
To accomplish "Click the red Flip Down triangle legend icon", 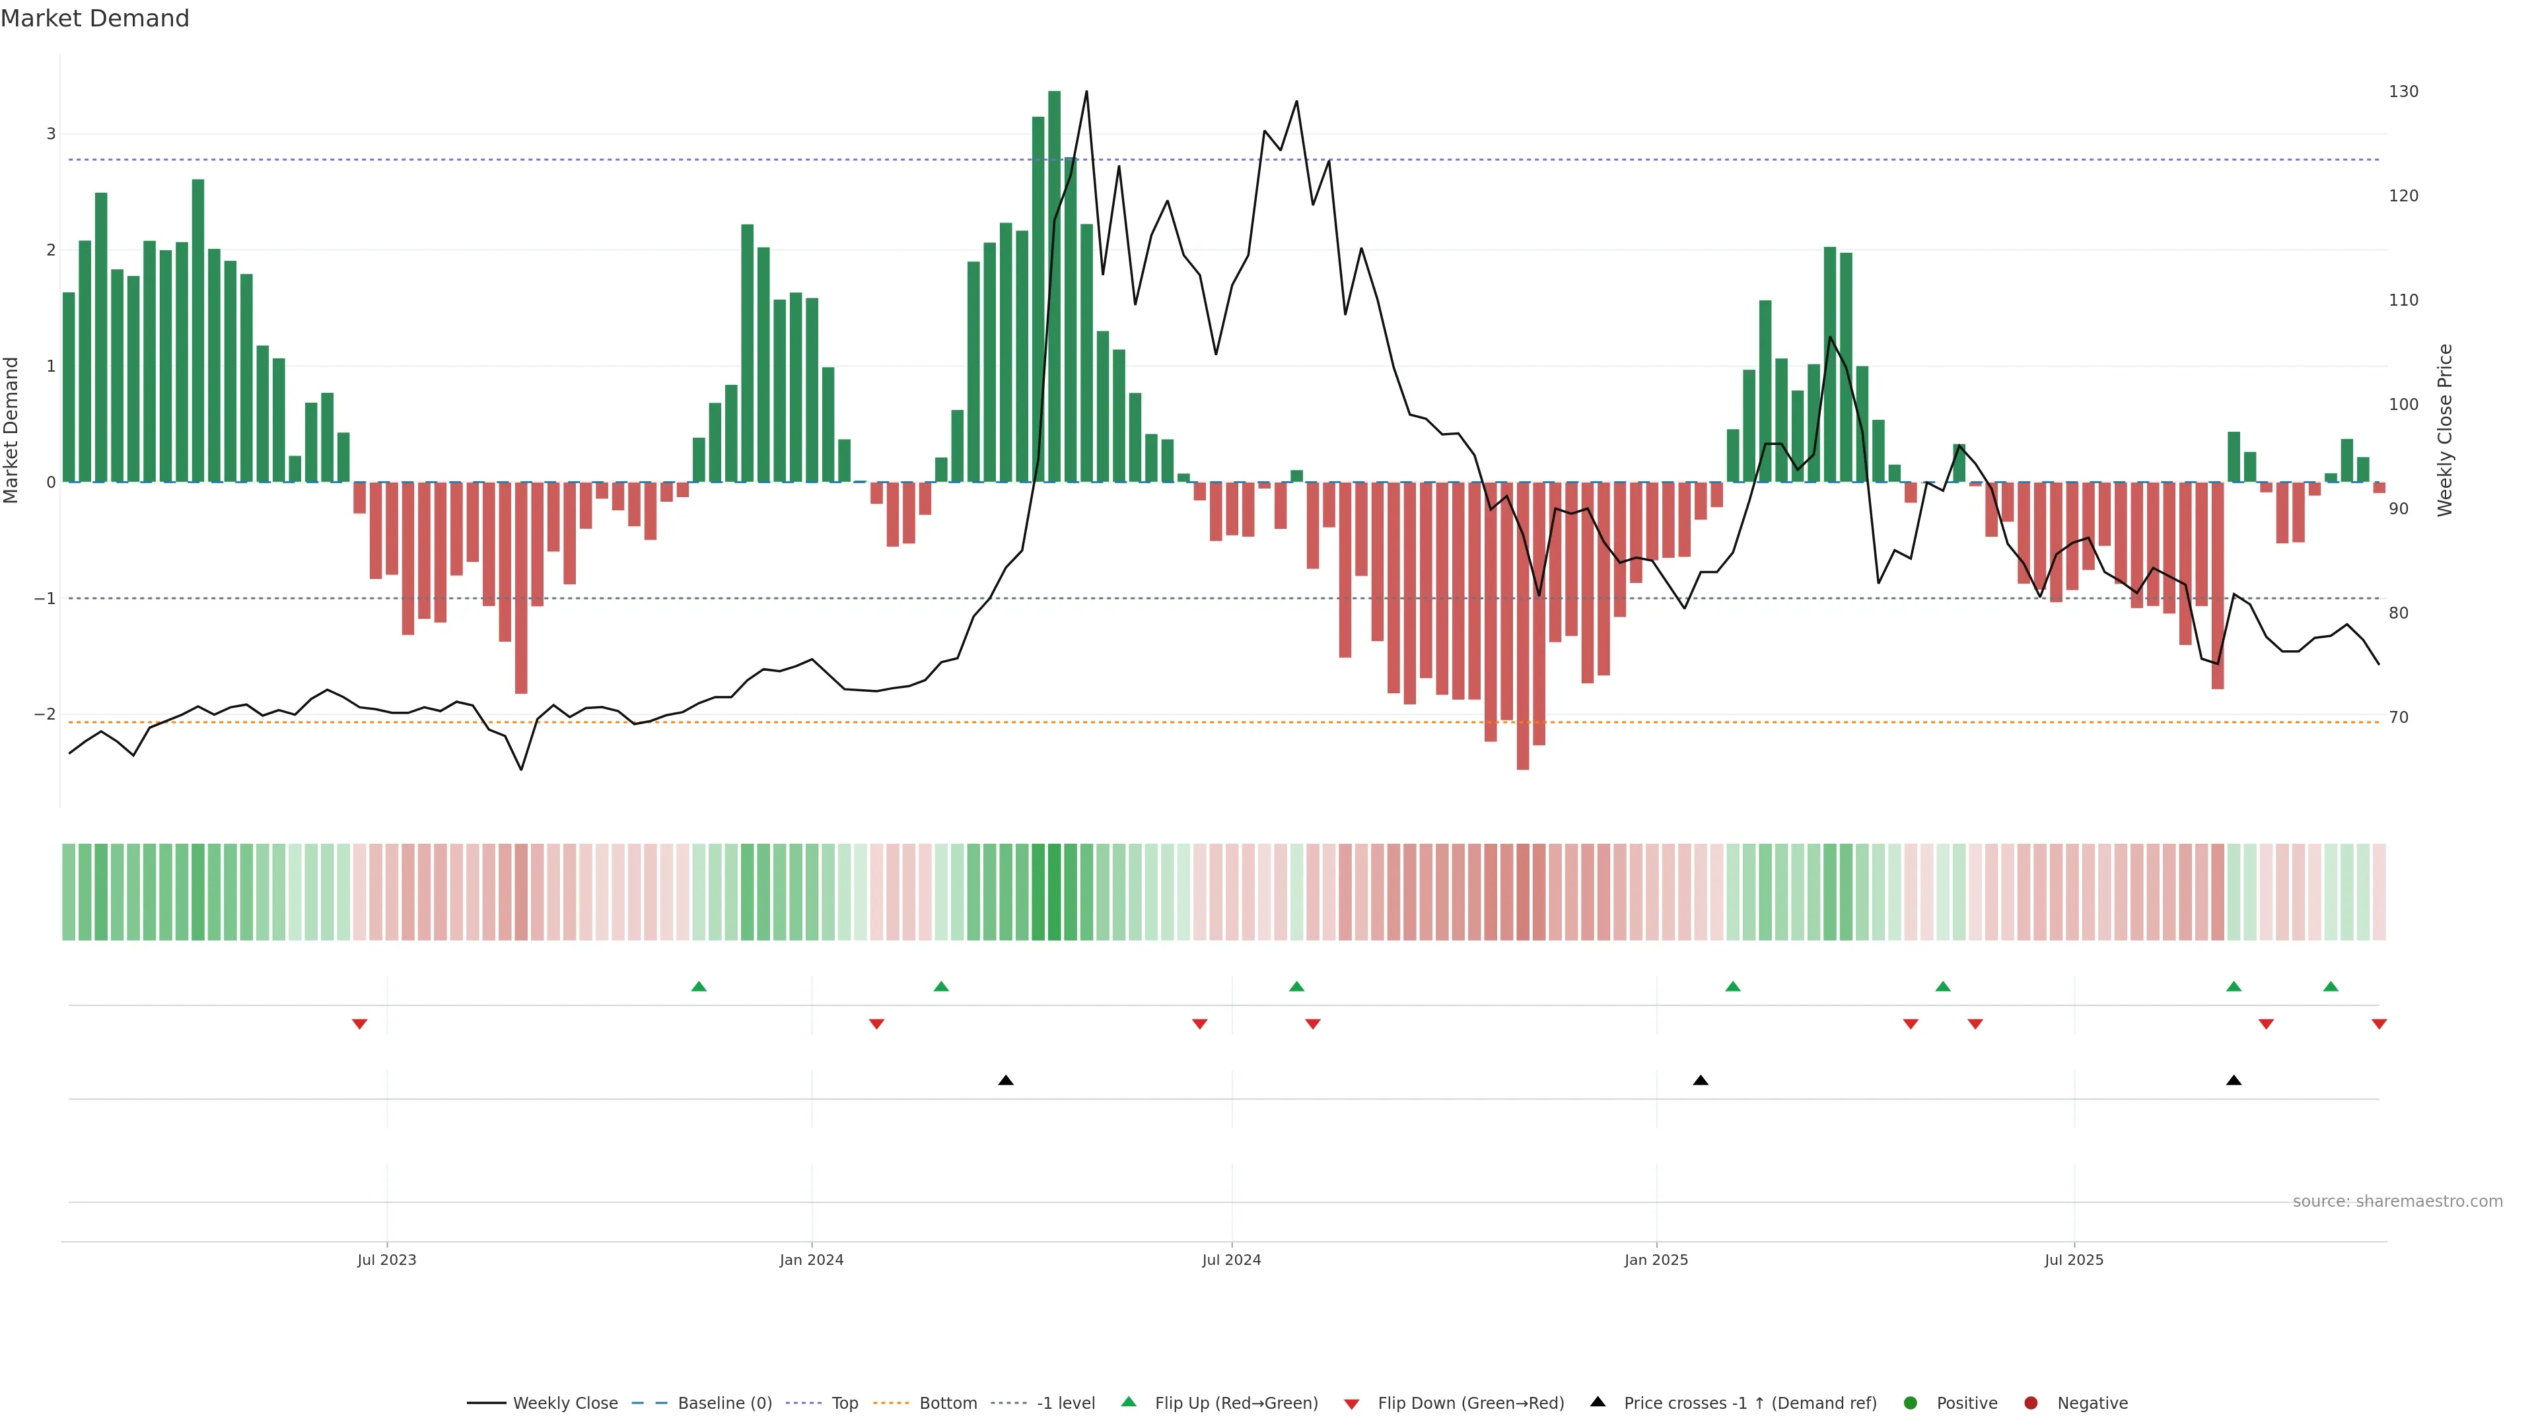I will pos(1352,1404).
